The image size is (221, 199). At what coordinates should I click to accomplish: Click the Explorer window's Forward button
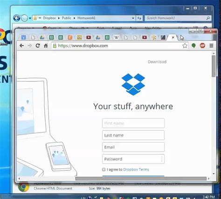[x=24, y=18]
